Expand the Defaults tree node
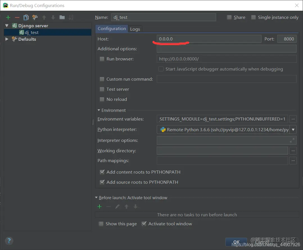The image size is (303, 250). [7, 39]
